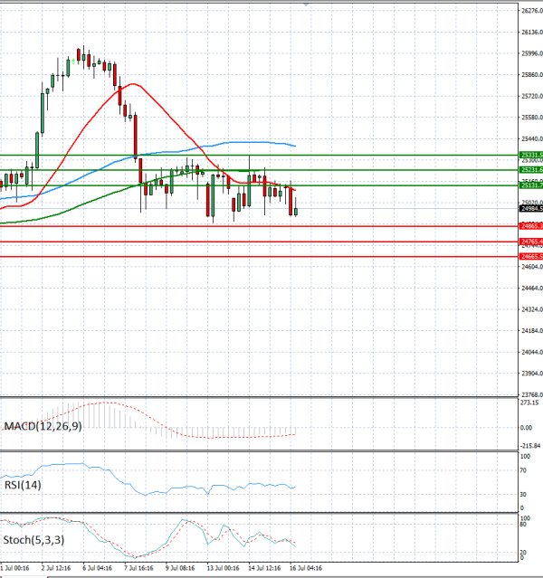543x578 pixels.
Task: Select the 25231.6 green level price label
Action: pos(531,170)
